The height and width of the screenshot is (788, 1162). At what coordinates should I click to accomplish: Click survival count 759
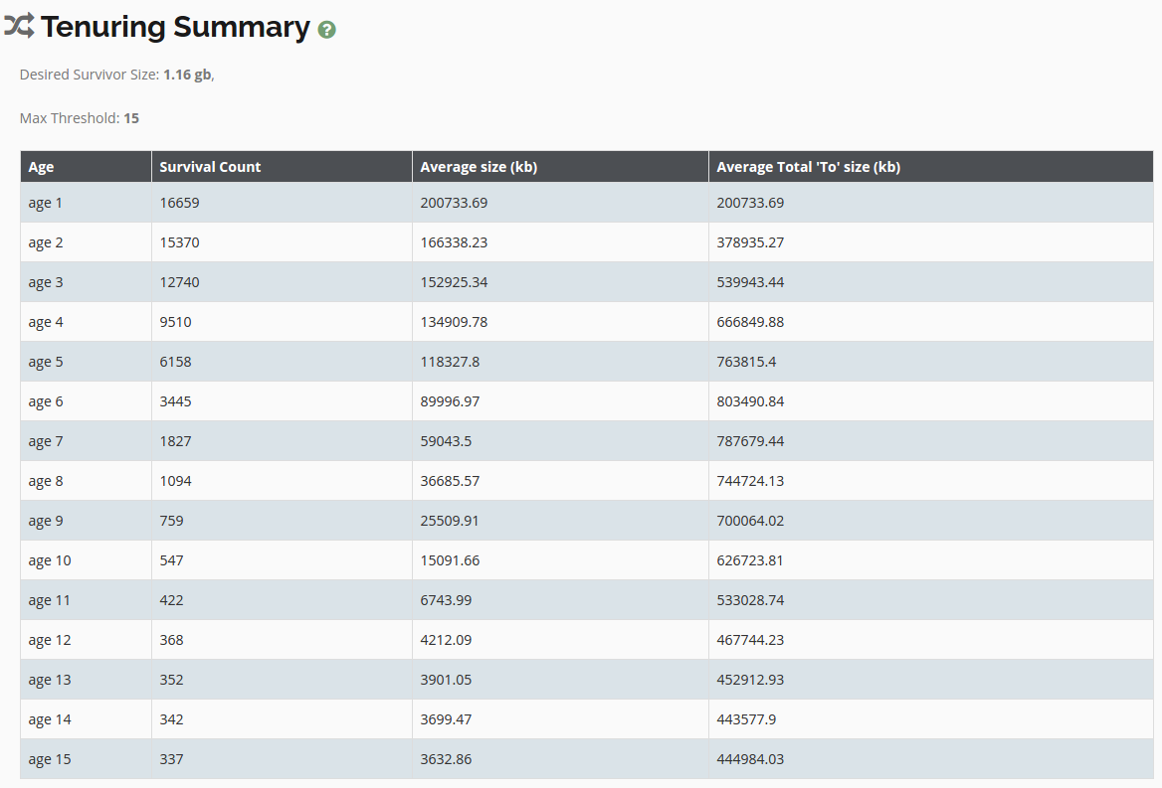pyautogui.click(x=171, y=522)
